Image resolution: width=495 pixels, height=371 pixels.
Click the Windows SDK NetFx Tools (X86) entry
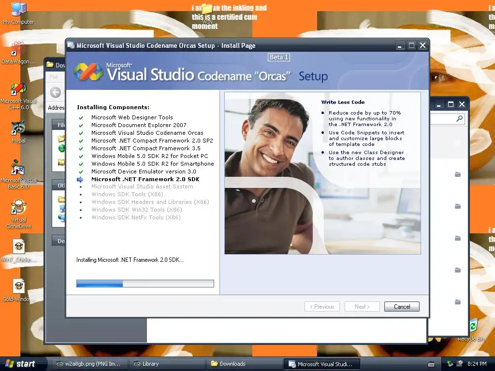tap(136, 217)
